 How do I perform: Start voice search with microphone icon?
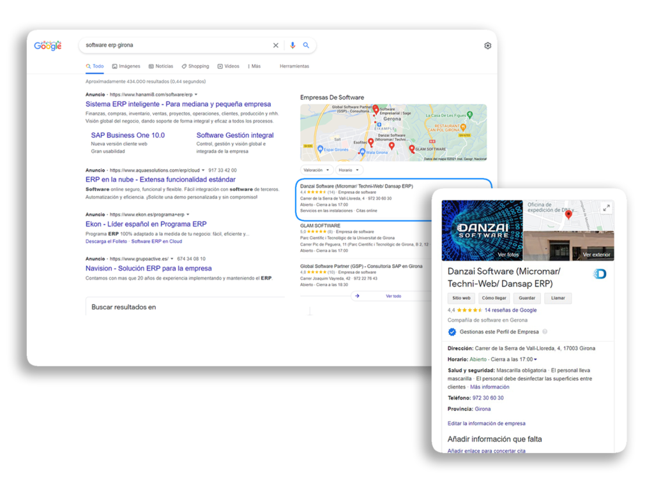pyautogui.click(x=293, y=45)
